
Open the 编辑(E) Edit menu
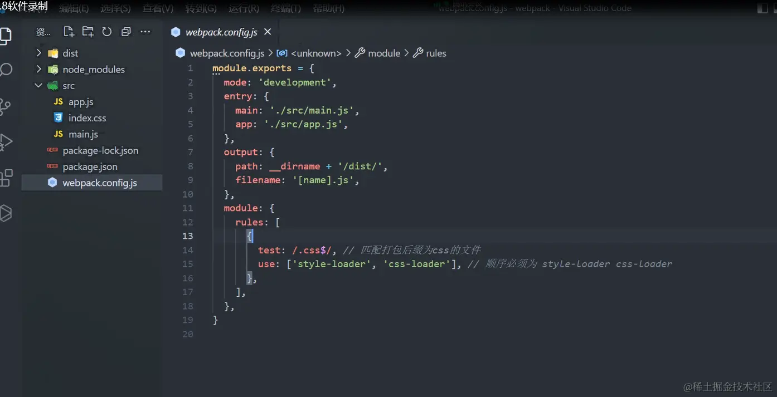[74, 8]
